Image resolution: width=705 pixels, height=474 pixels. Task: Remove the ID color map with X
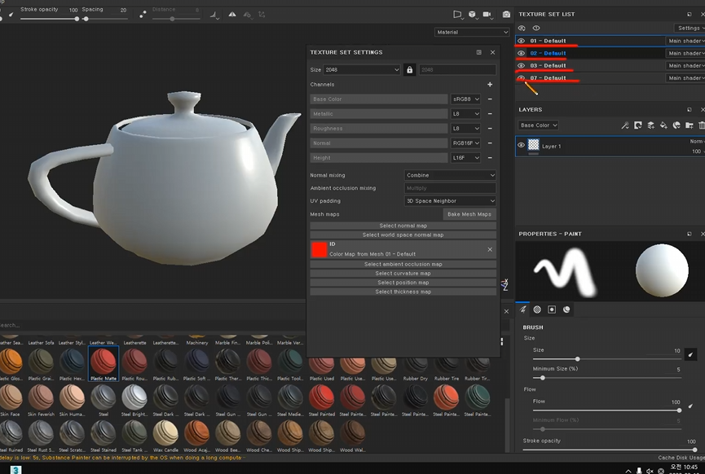pos(490,249)
